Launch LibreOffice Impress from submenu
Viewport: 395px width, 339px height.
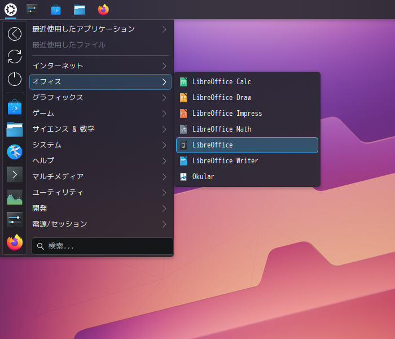(247, 114)
